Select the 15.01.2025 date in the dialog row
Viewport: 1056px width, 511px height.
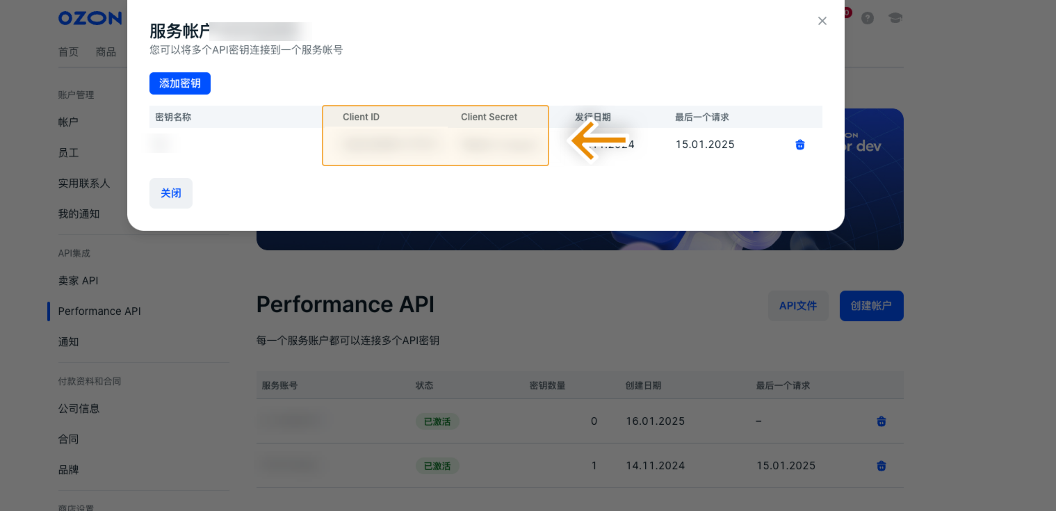pyautogui.click(x=705, y=145)
